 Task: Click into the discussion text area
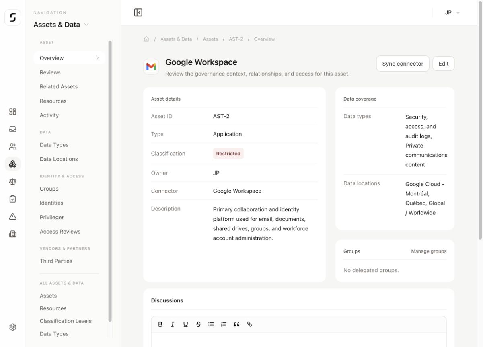(299, 340)
